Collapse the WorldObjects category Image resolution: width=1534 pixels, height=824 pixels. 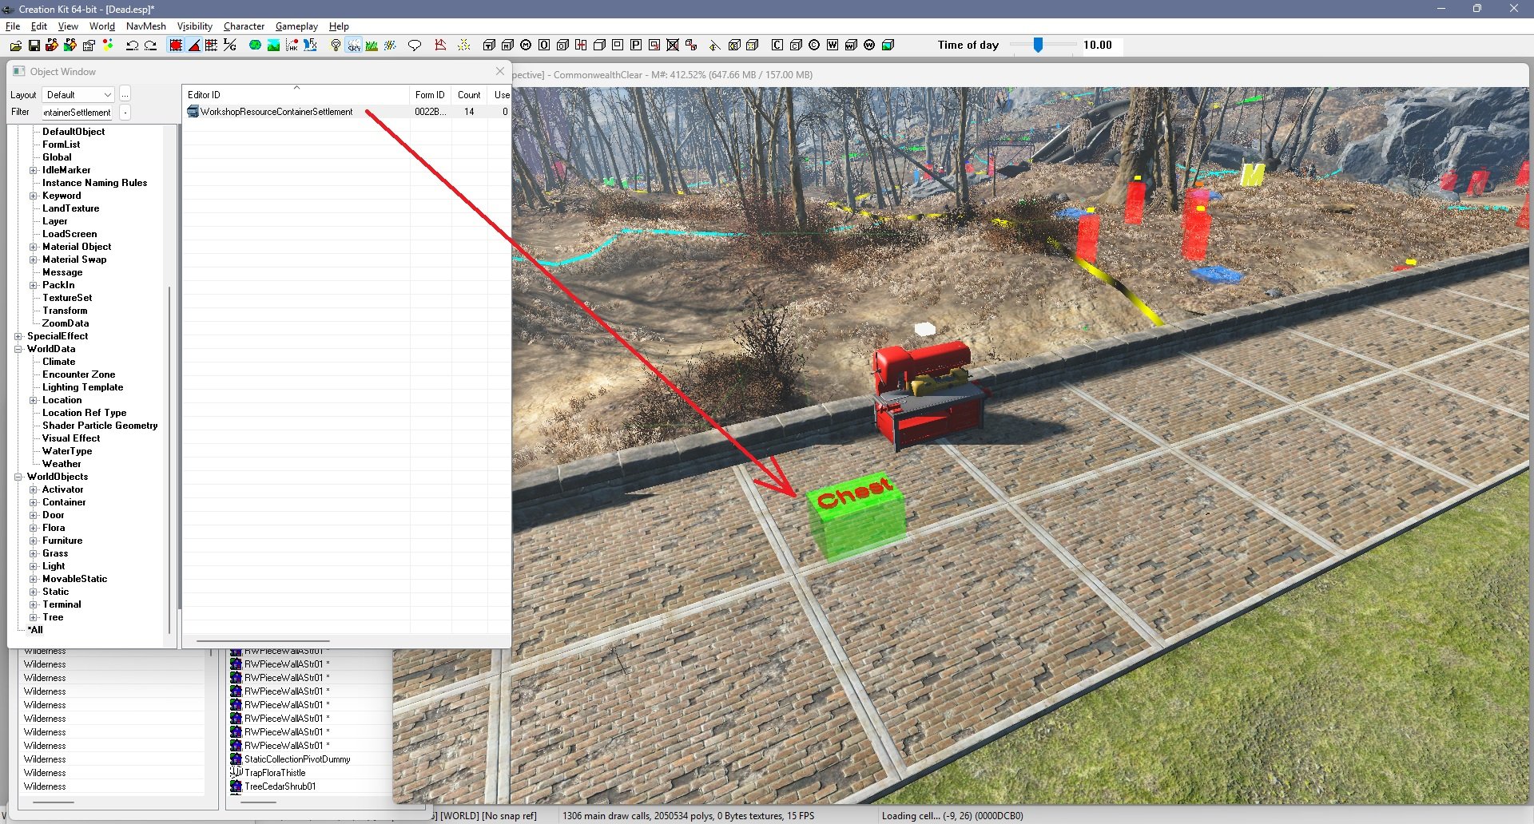click(x=18, y=477)
